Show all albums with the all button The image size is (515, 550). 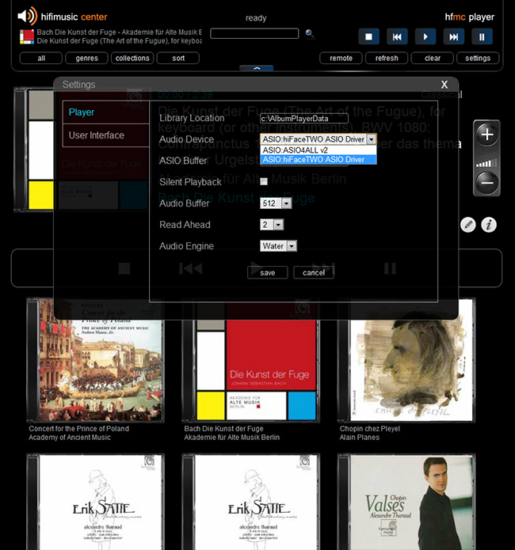[x=41, y=59]
